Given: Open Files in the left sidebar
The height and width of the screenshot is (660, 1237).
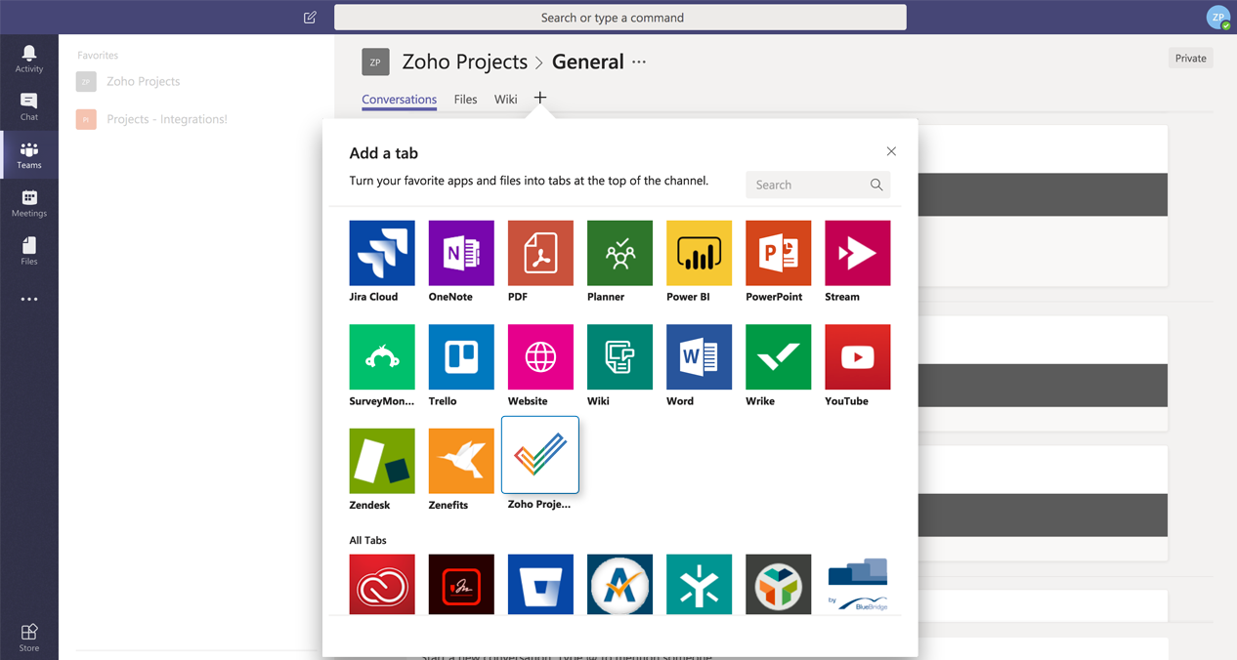Looking at the screenshot, I should point(29,251).
